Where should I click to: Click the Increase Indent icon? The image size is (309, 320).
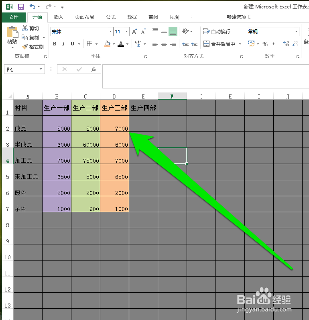coord(194,44)
